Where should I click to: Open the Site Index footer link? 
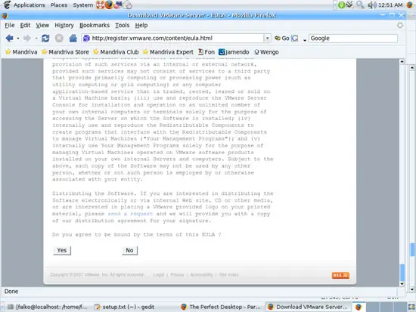point(228,275)
